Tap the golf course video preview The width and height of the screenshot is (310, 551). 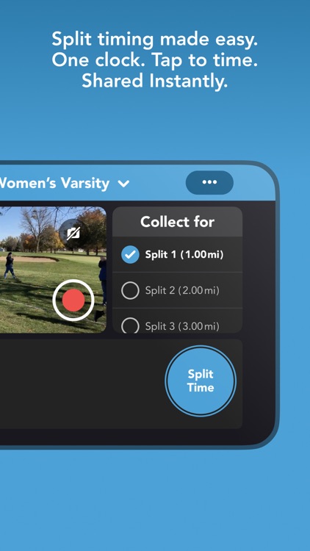[53, 270]
